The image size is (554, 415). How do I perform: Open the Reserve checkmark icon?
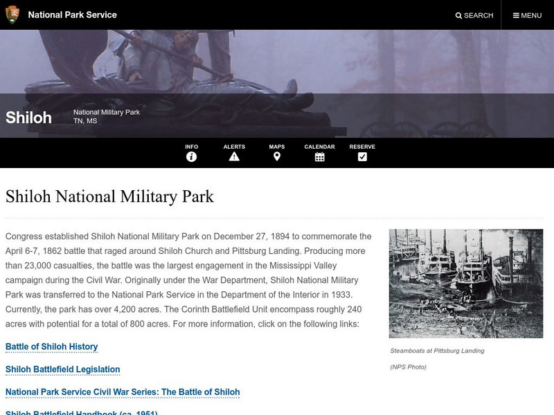pyautogui.click(x=362, y=157)
